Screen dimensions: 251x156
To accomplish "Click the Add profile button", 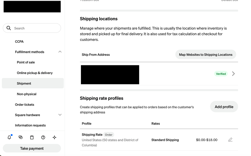I will [224, 107].
